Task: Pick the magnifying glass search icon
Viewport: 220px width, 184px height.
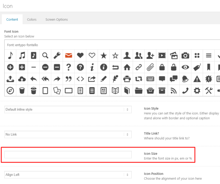Action: pos(45,55)
